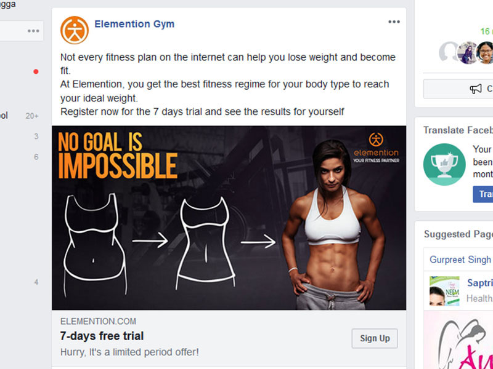This screenshot has height=369, width=493.
Task: Click the blue Translate button
Action: pos(483,194)
